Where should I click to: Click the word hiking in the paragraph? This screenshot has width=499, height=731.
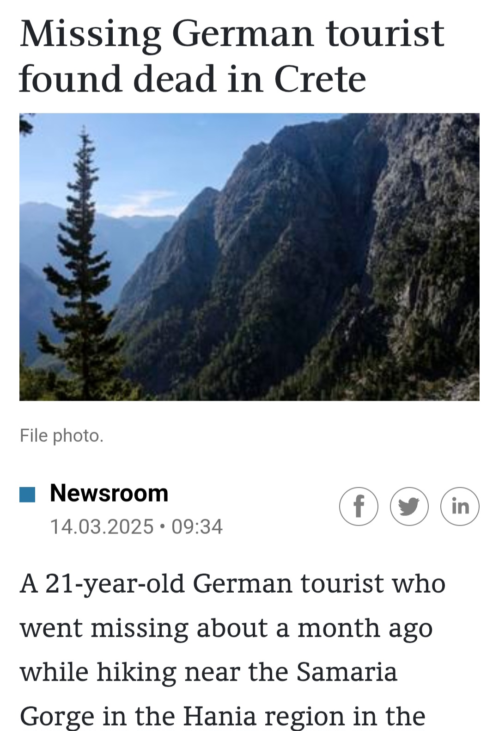[136, 672]
